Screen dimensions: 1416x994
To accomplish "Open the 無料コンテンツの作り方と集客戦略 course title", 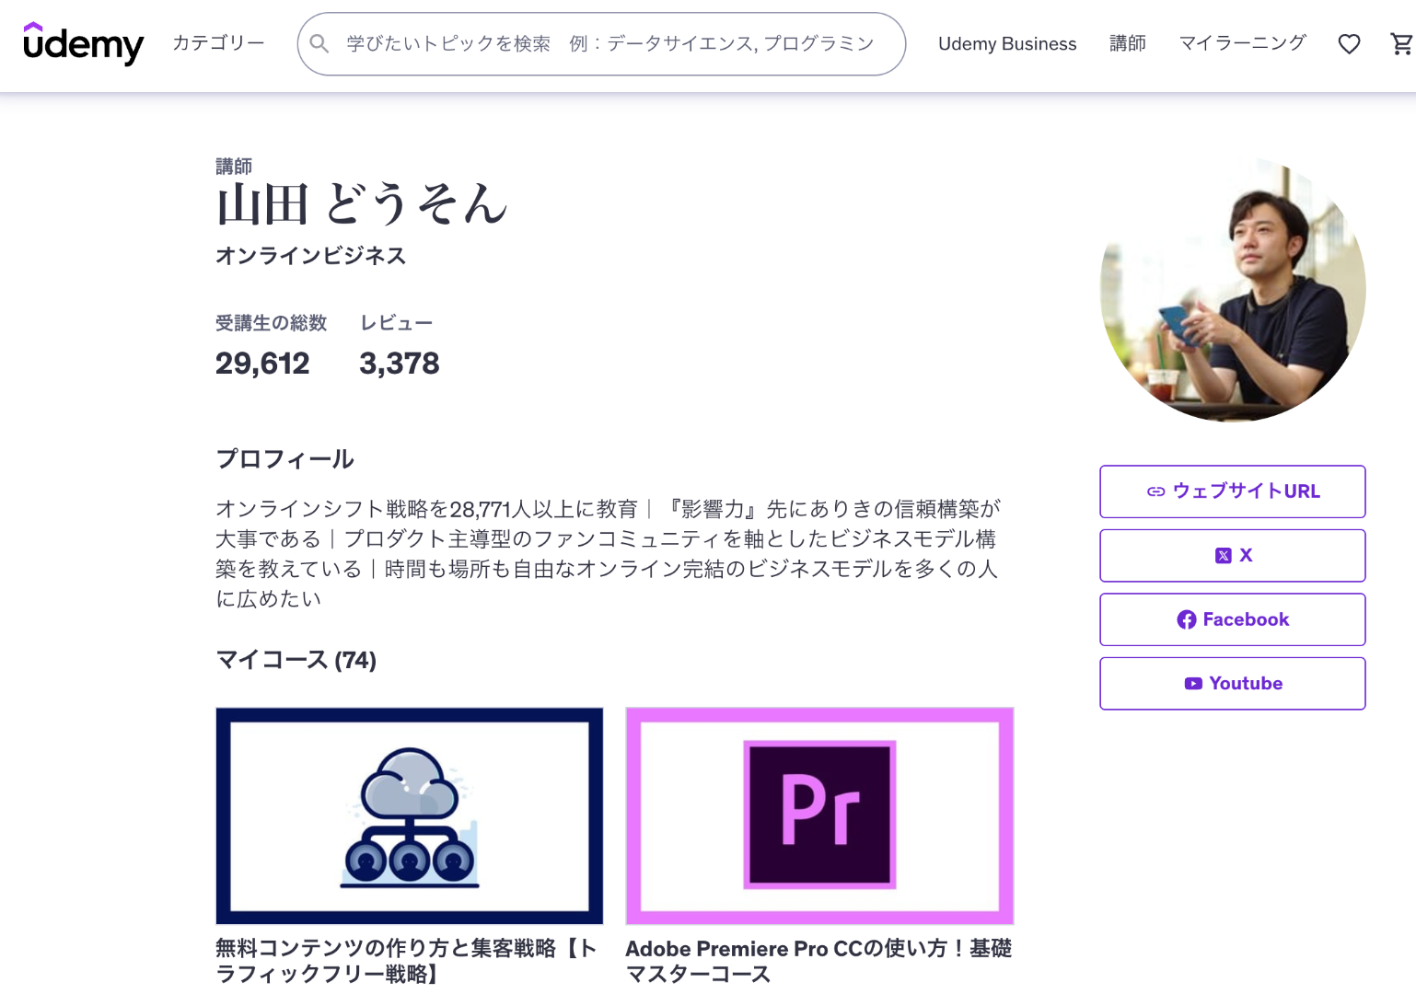I will pos(406,961).
